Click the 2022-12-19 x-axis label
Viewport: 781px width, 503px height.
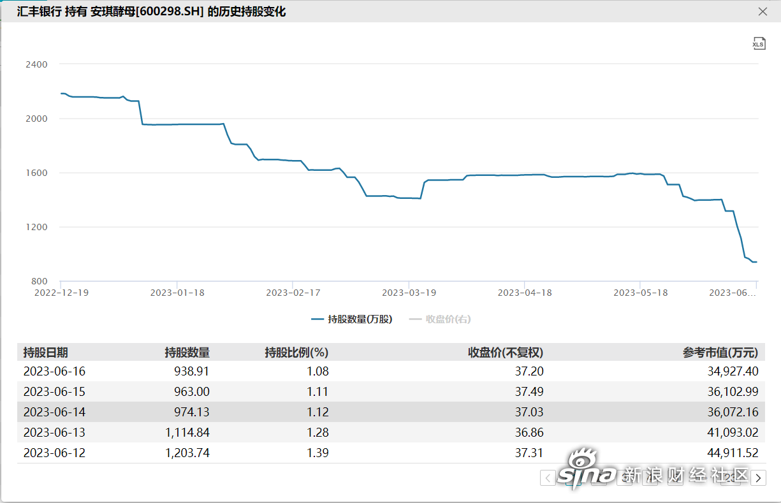tap(61, 293)
